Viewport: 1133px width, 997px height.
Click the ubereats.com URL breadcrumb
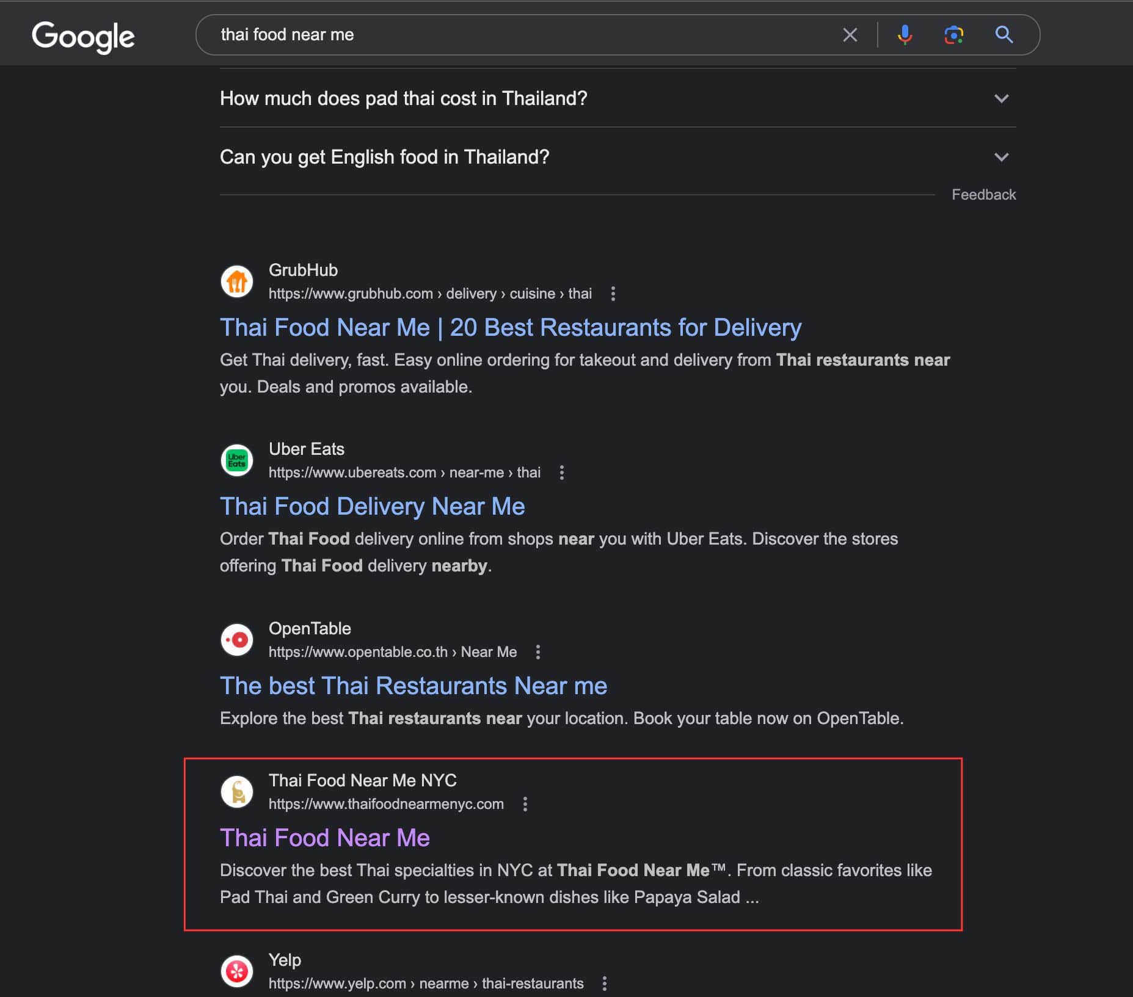tap(404, 473)
